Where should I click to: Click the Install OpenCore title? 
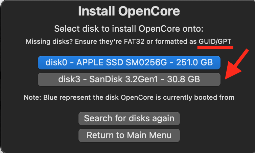[x=129, y=12]
